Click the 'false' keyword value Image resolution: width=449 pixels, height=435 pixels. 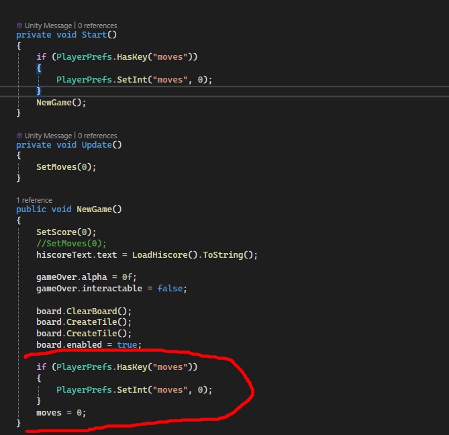click(x=170, y=289)
